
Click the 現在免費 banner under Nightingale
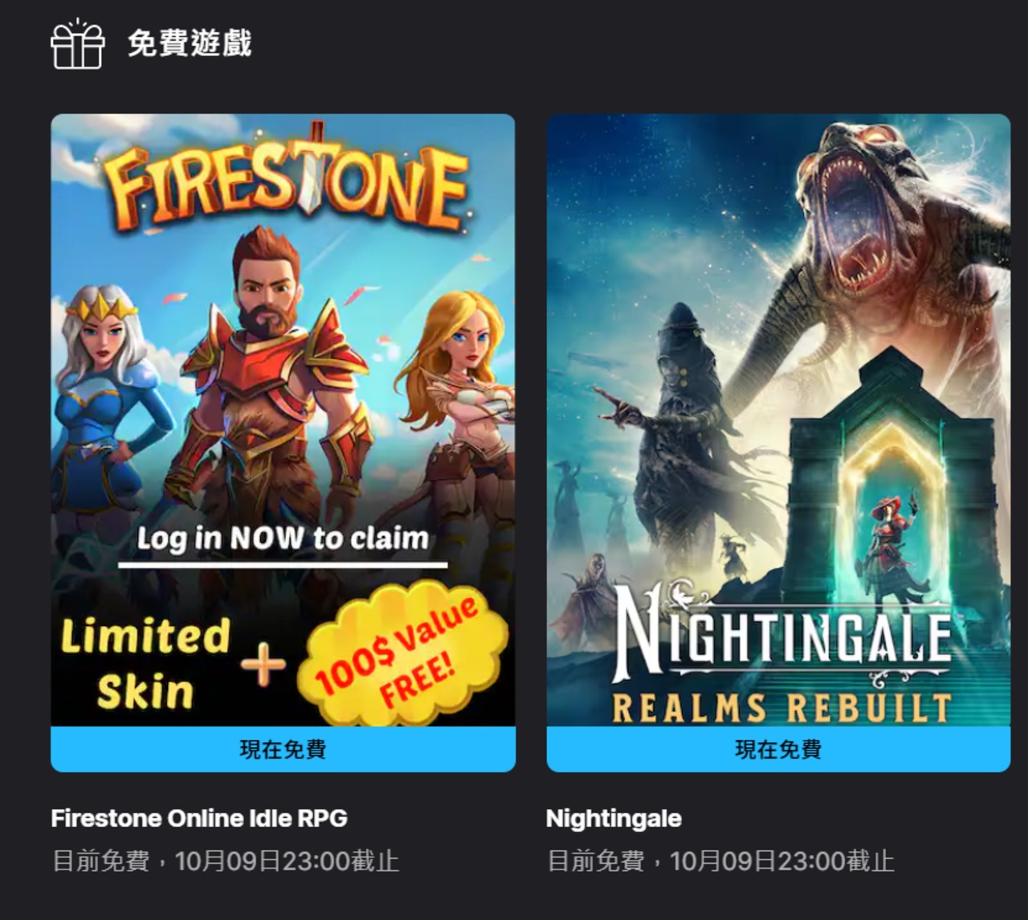(x=778, y=750)
